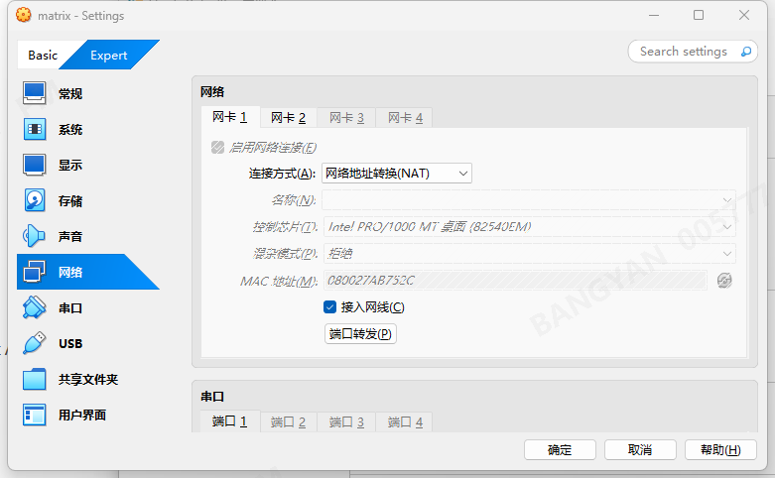Select the 网络 (Network) sidebar icon
Viewport: 775px width, 478px height.
(34, 272)
